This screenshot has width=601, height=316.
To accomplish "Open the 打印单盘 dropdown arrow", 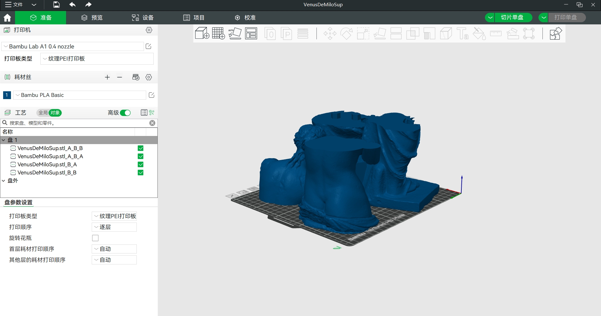I will tap(544, 18).
